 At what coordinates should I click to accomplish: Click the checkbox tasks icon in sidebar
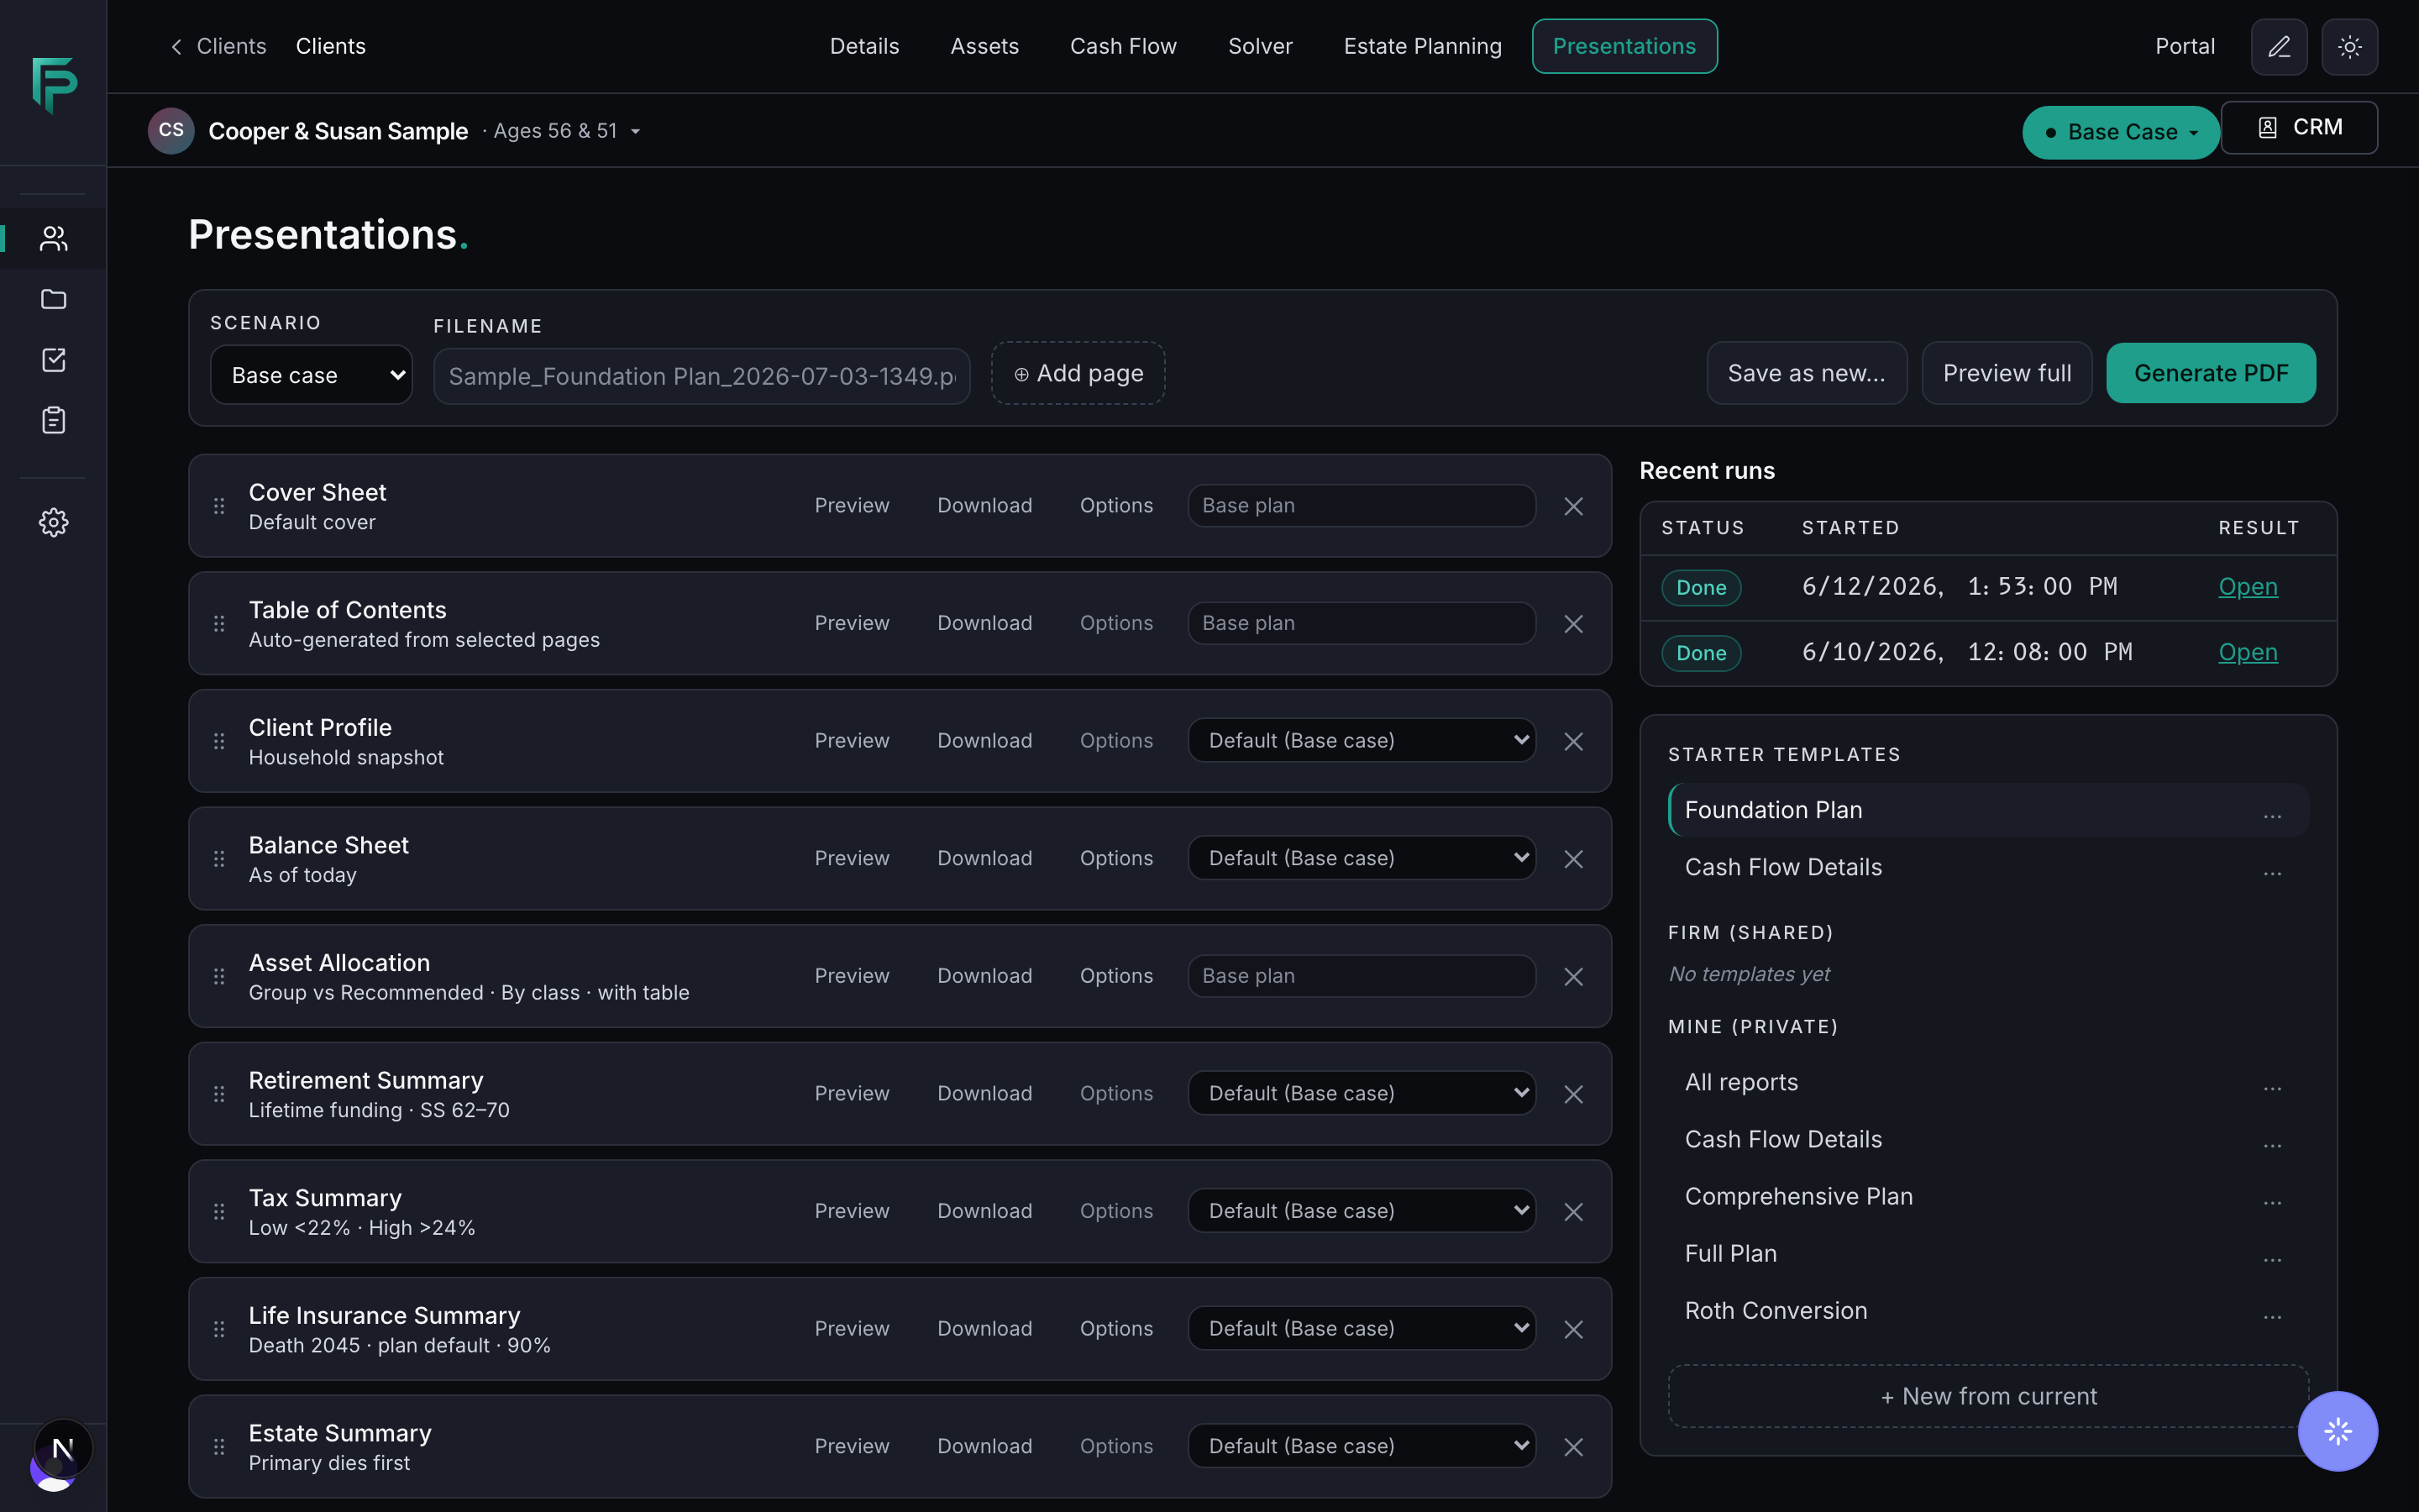[53, 360]
